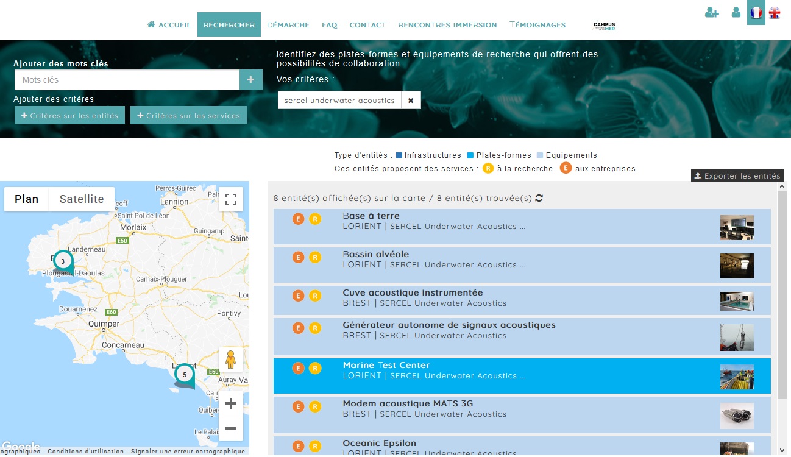
Task: Open the Démarche menu item
Action: (288, 25)
